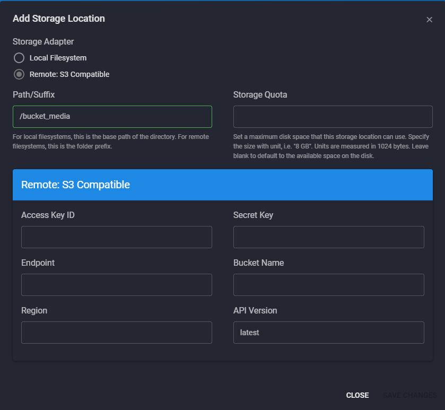Click the Endpoint label

click(x=38, y=263)
